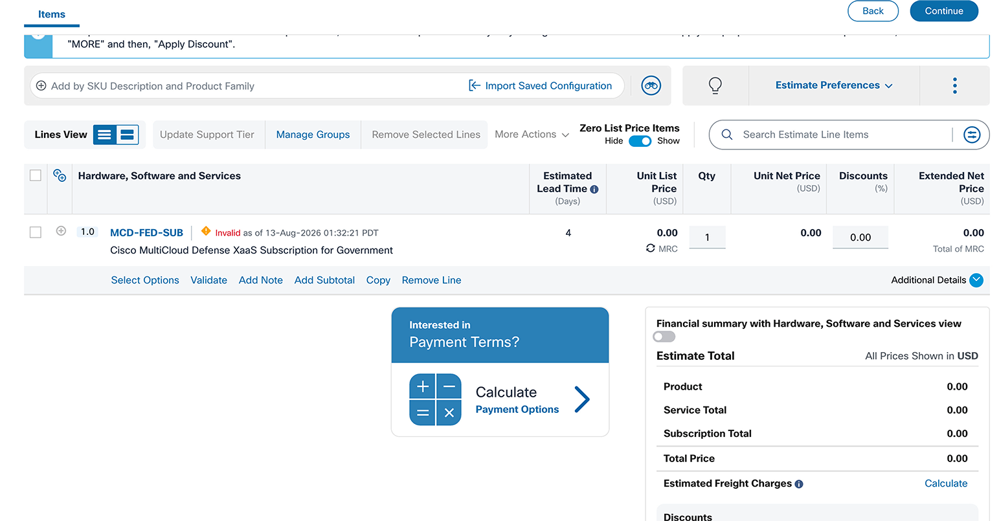Click the Discounts percent input field
This screenshot has height=521, width=999.
click(860, 237)
